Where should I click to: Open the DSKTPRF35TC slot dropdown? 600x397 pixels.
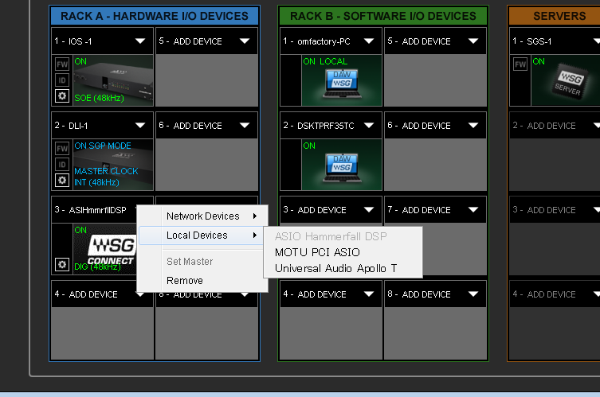(369, 126)
